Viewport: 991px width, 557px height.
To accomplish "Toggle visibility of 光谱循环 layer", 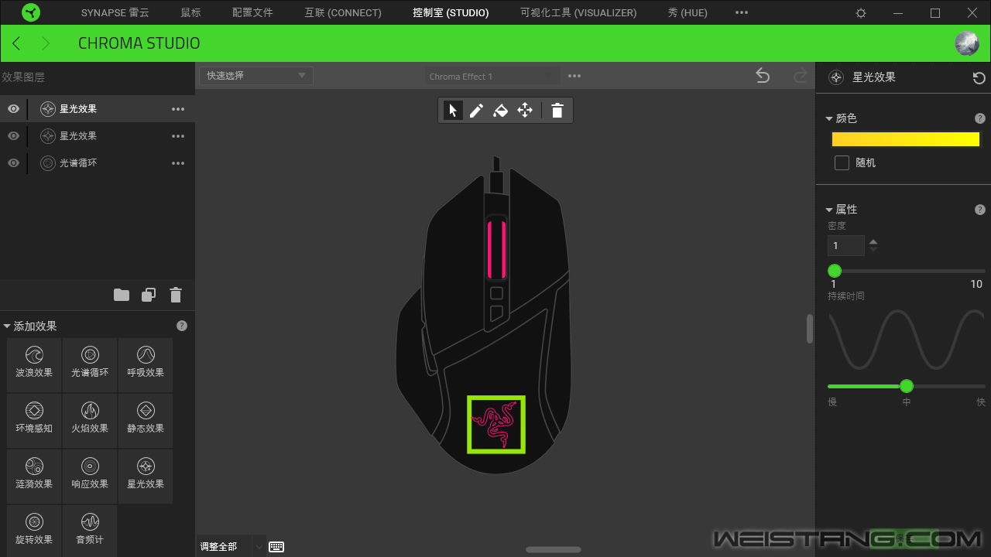I will point(13,163).
